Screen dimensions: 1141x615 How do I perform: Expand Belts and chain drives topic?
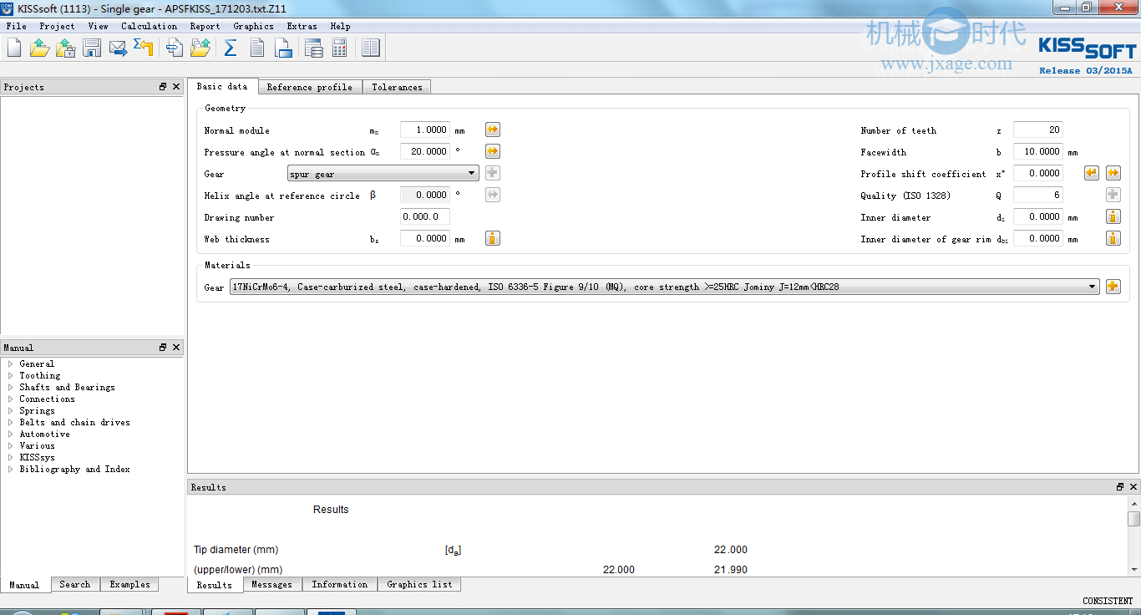11,422
